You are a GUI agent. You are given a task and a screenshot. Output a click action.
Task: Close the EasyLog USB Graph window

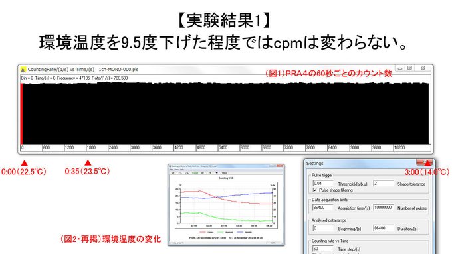click(281, 166)
